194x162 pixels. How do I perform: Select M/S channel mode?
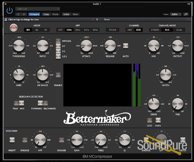pos(167,30)
